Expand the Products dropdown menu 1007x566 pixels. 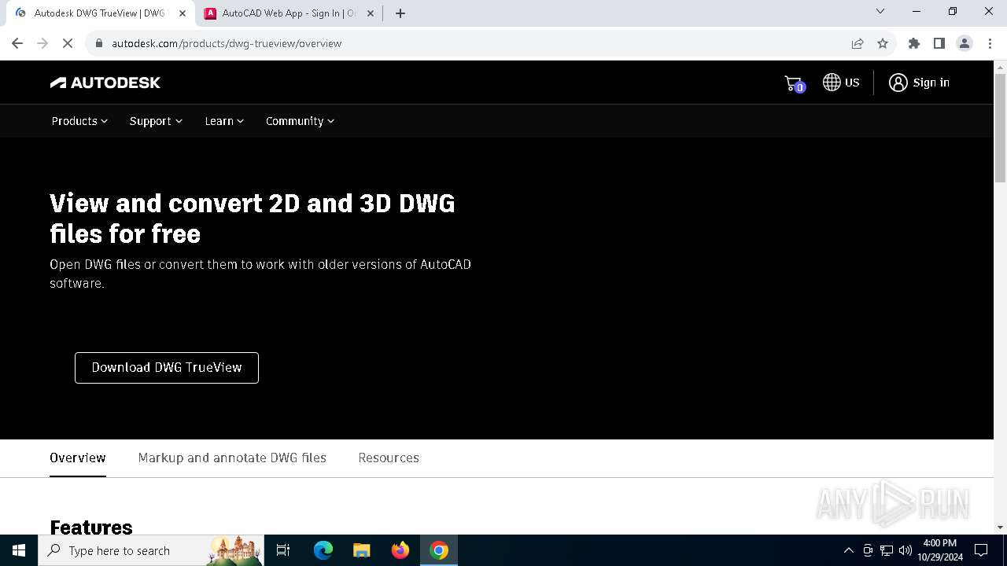[79, 121]
